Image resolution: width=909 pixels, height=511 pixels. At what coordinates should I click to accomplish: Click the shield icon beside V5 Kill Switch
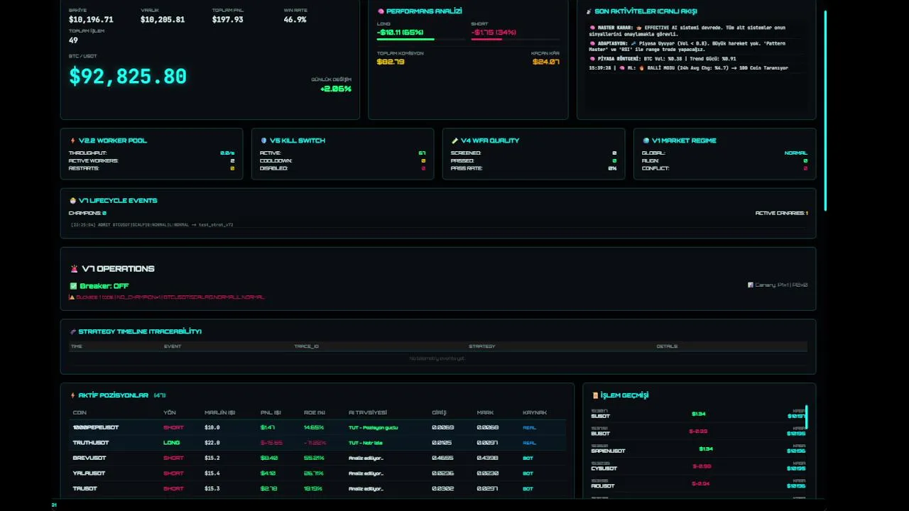(x=263, y=141)
